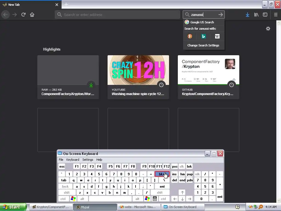Click the space bar key

tap(110, 199)
